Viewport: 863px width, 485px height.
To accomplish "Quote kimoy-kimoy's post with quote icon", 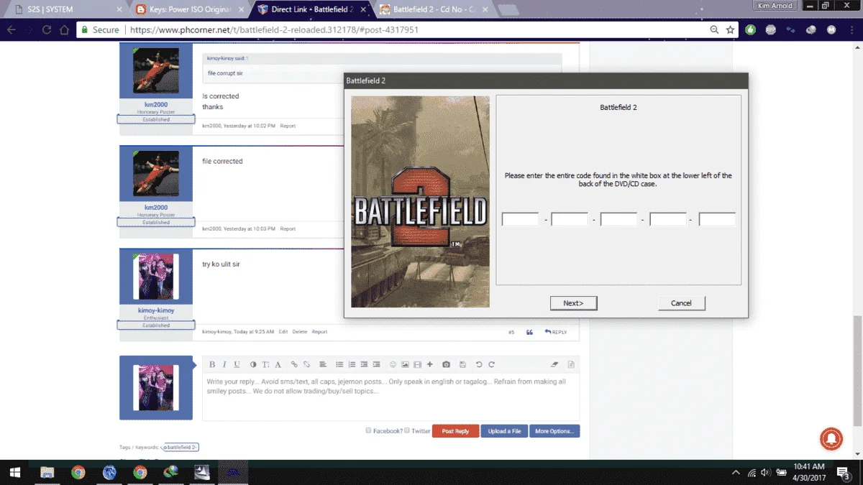I will [530, 332].
